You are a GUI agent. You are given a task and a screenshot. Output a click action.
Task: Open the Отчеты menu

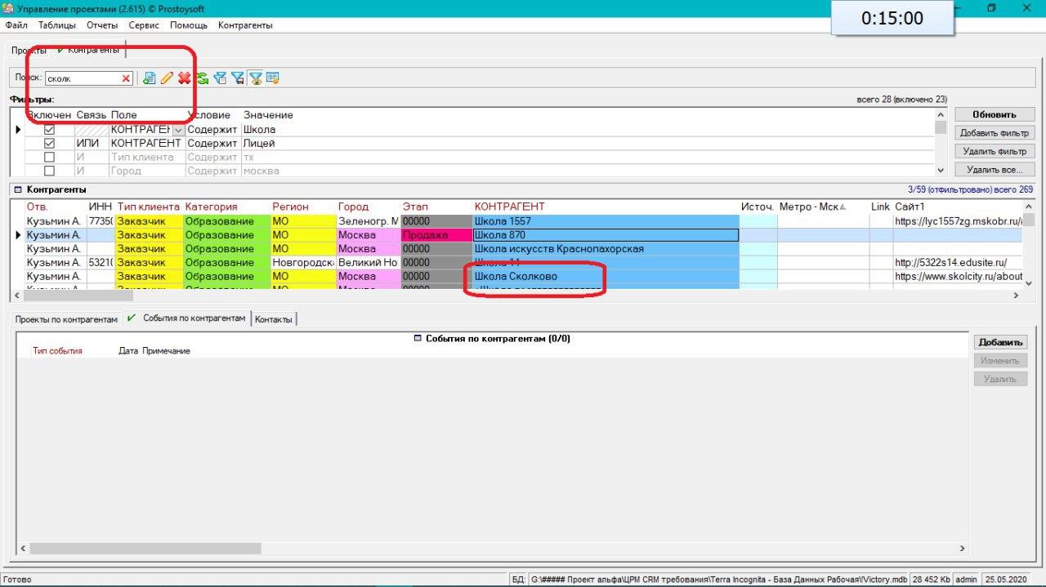point(102,25)
